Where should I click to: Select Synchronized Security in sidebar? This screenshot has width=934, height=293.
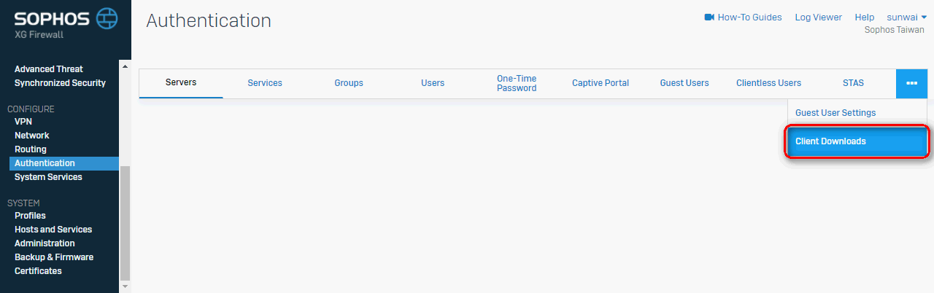point(60,83)
